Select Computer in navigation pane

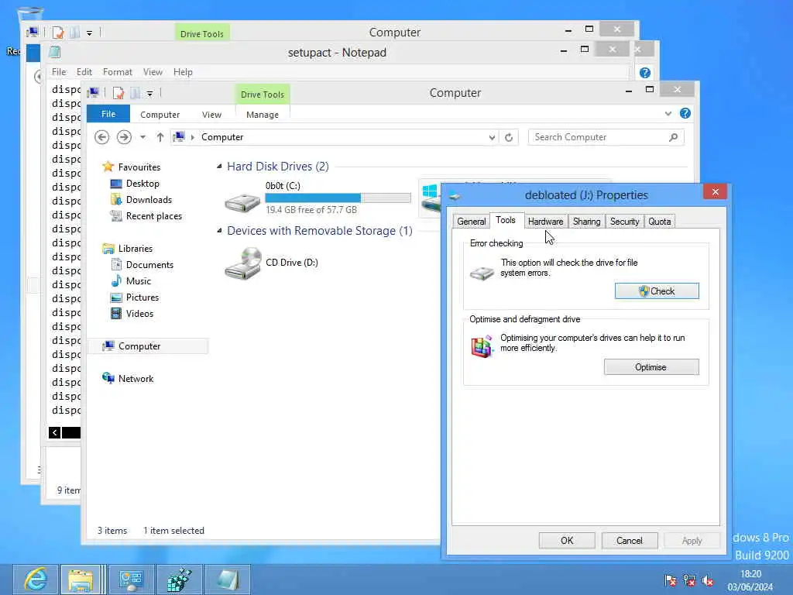pyautogui.click(x=148, y=346)
